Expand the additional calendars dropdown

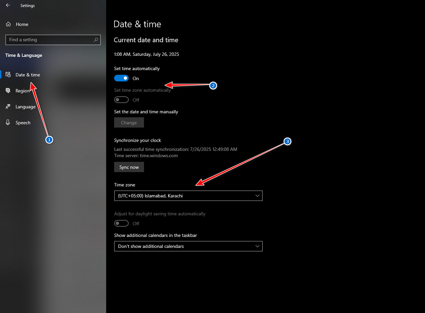[x=188, y=246]
